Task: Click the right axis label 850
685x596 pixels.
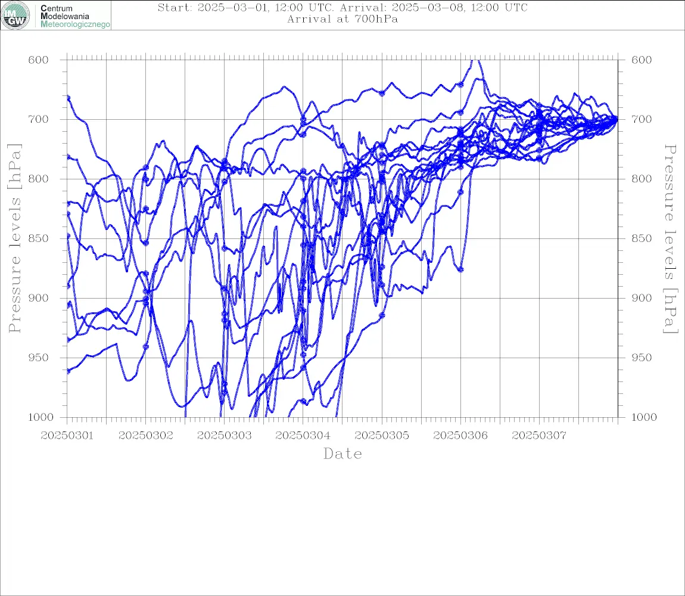Action: pos(642,238)
